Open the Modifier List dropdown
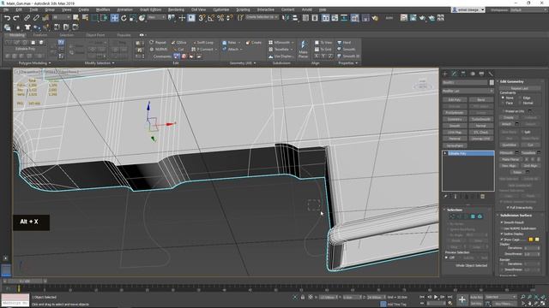Screen dimensions: 549x308 468,91
